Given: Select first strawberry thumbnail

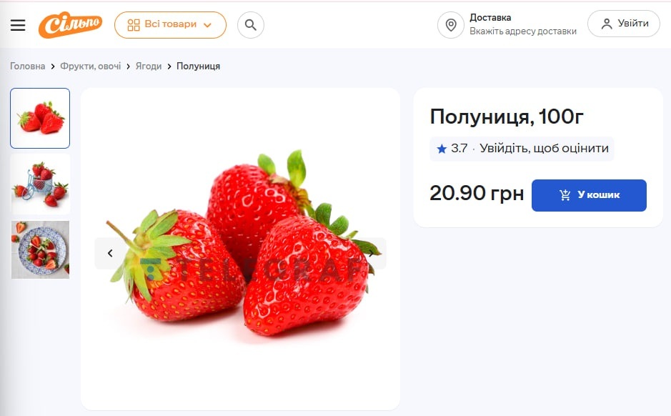Looking at the screenshot, I should pyautogui.click(x=40, y=118).
